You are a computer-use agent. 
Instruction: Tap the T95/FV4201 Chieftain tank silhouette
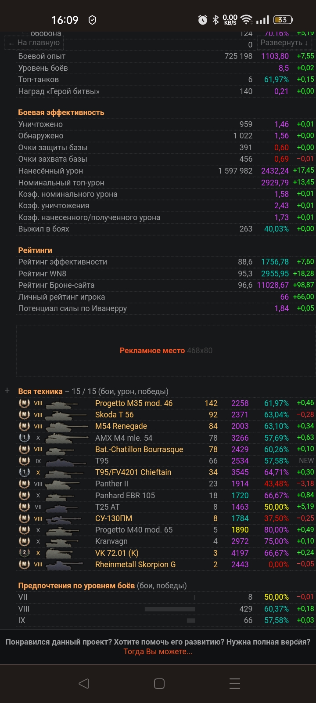(61, 473)
